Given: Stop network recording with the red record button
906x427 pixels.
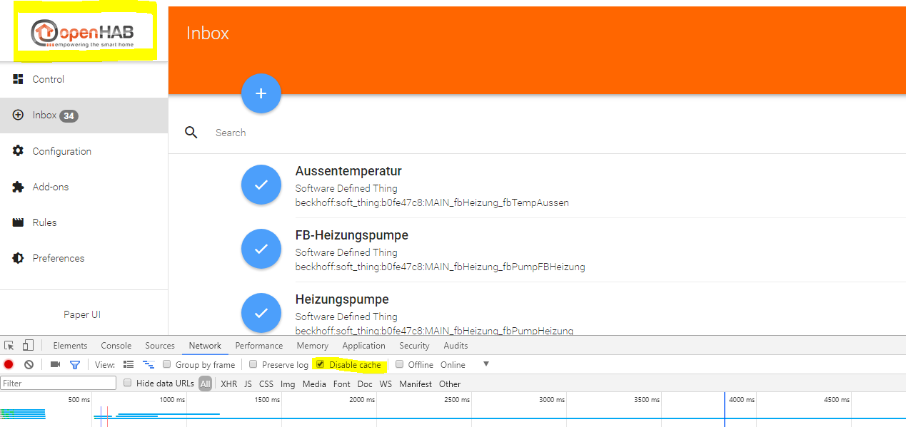Looking at the screenshot, I should 8,364.
